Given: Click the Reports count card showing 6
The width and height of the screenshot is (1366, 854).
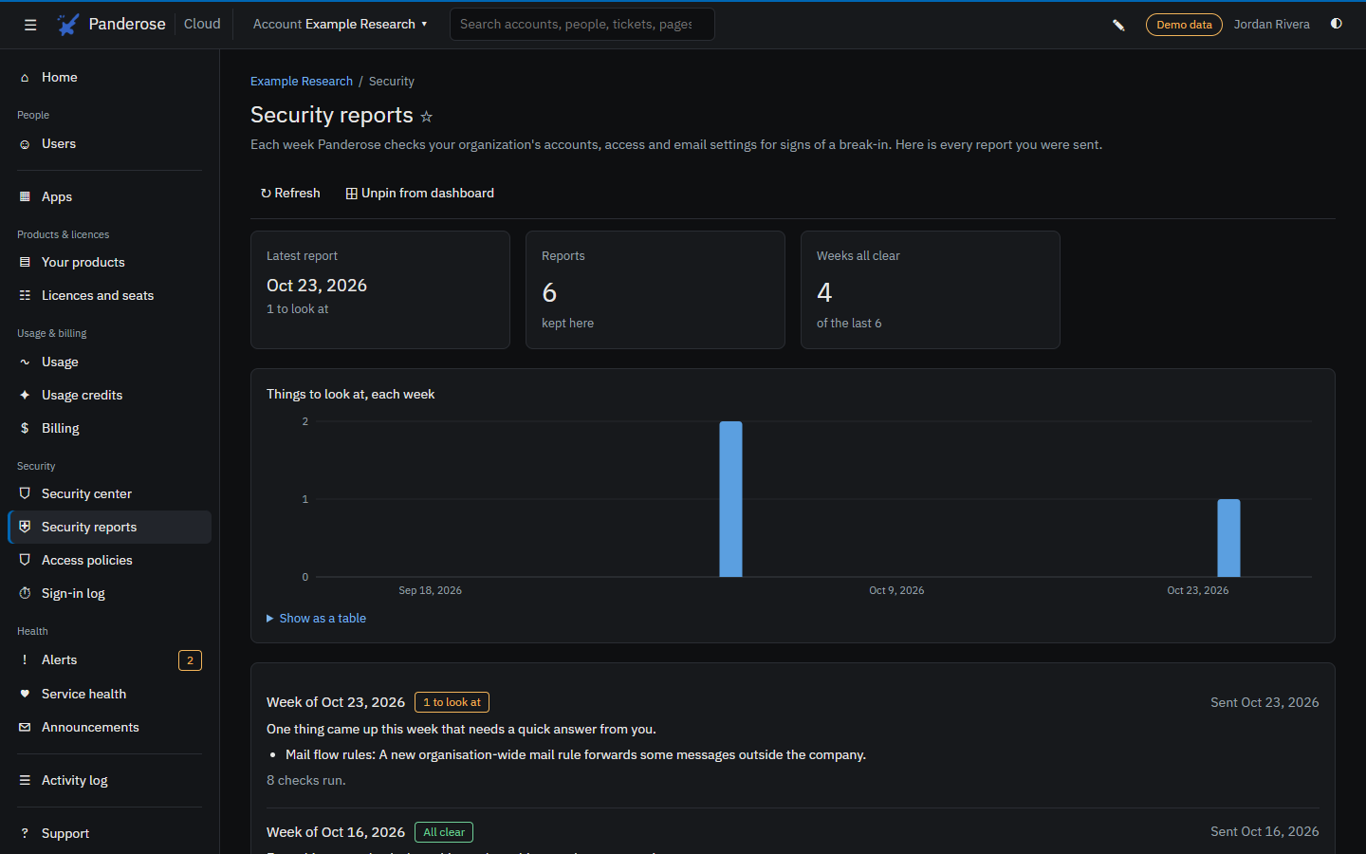Looking at the screenshot, I should point(655,289).
